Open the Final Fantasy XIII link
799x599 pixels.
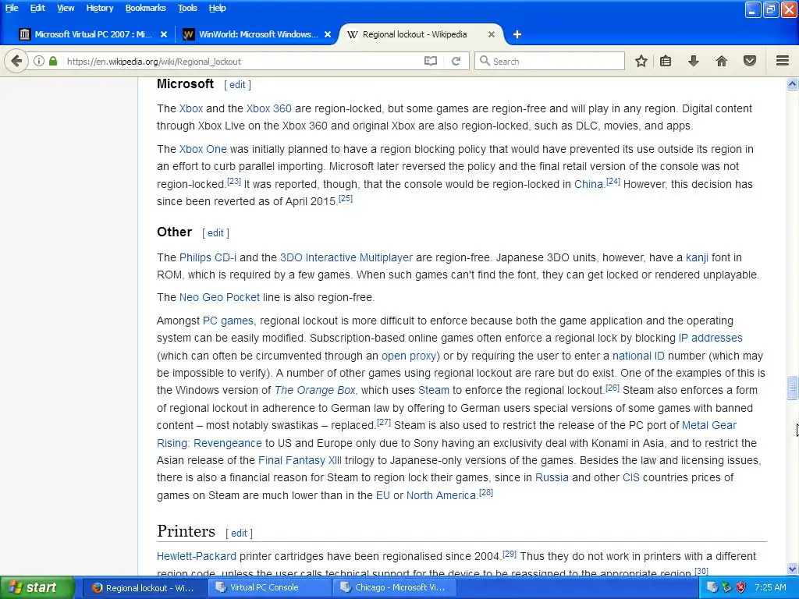(x=300, y=460)
